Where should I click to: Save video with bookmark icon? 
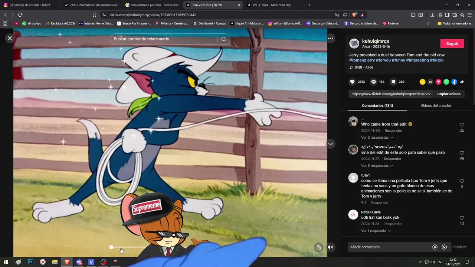(x=393, y=82)
